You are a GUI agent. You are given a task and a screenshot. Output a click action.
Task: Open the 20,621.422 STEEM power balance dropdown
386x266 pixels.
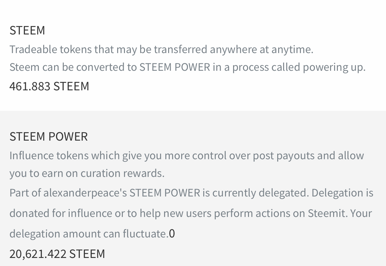[57, 254]
